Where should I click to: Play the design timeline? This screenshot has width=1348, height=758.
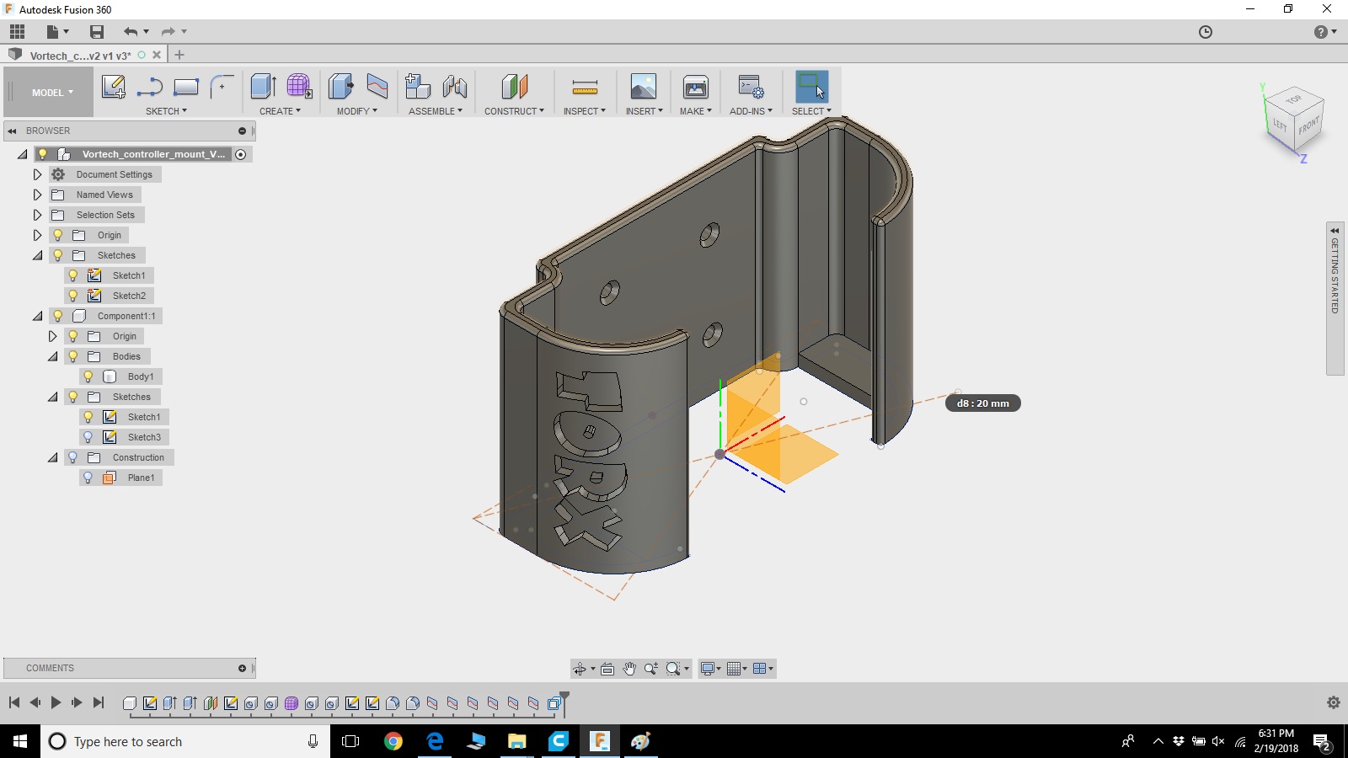[x=56, y=702]
